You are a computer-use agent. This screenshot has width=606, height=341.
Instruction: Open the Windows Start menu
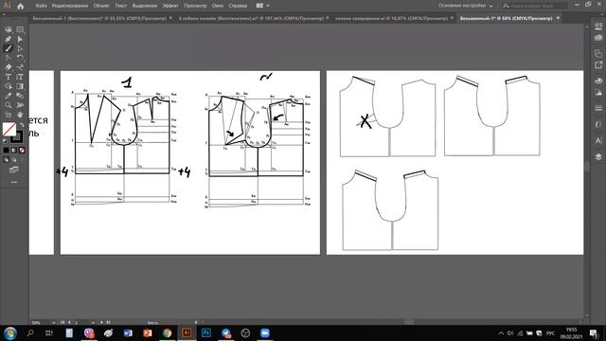tap(10, 332)
